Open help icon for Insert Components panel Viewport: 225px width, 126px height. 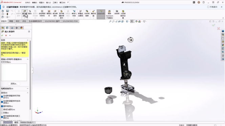(x=29, y=32)
